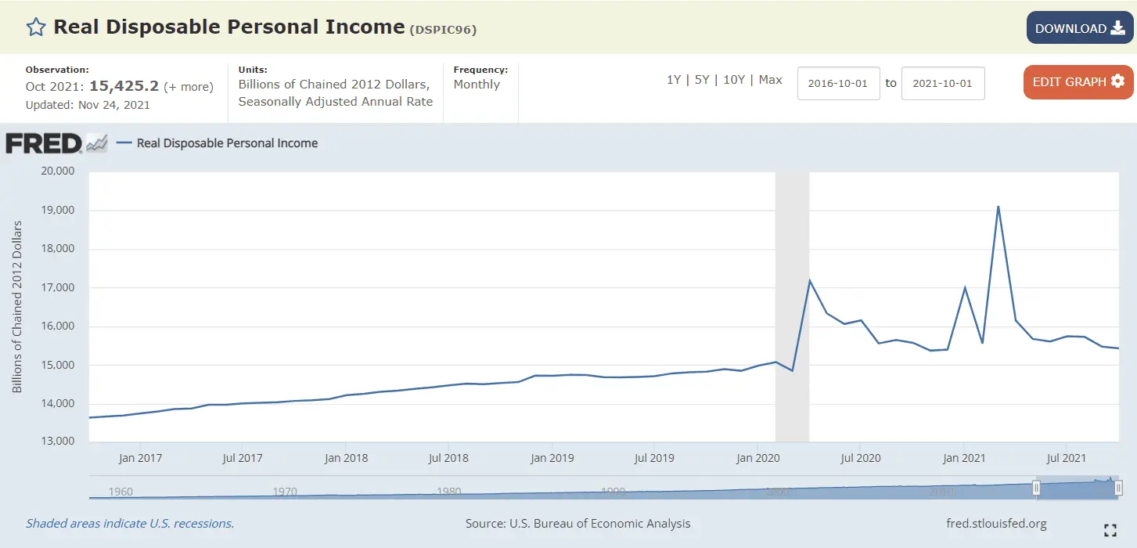Click the Jul 2019 x-axis label
Viewport: 1137px width, 548px height.
pos(653,458)
